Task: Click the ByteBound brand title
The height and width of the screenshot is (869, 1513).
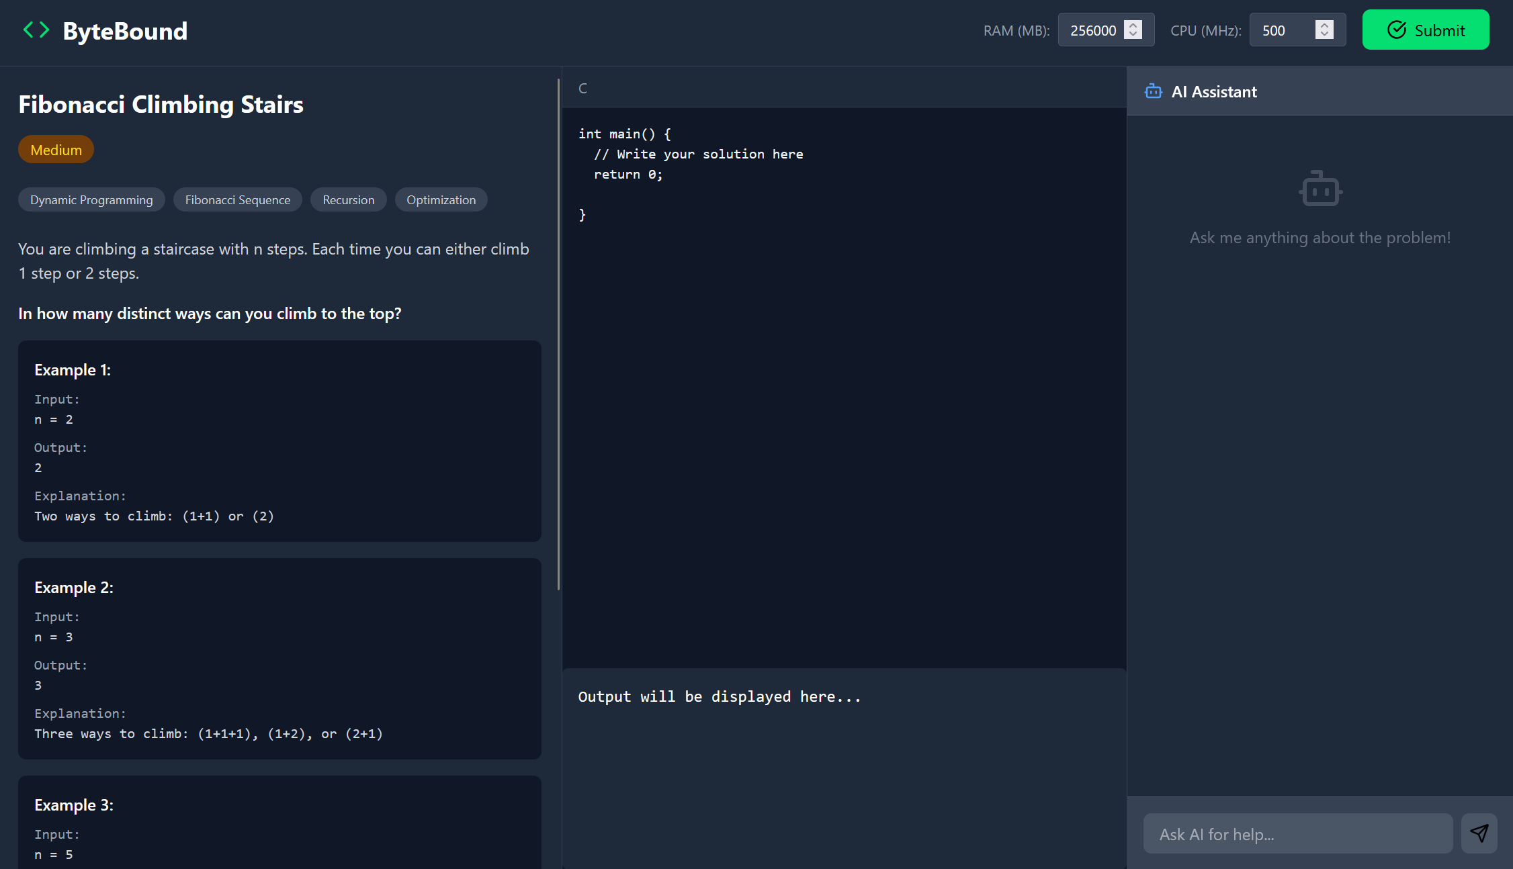Action: (125, 31)
